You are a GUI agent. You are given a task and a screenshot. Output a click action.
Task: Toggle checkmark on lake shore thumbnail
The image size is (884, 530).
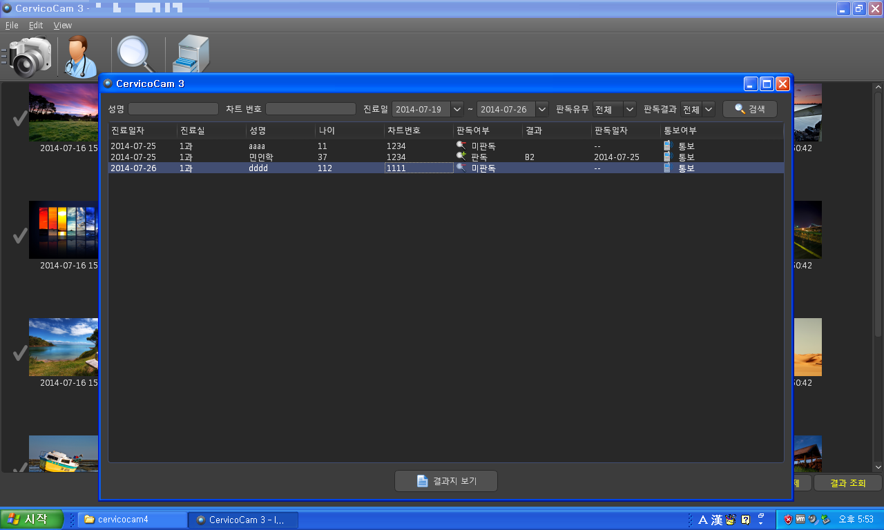click(x=20, y=353)
